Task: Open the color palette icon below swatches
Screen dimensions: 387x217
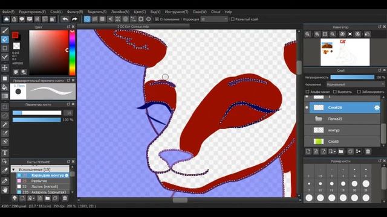Action: [16, 72]
